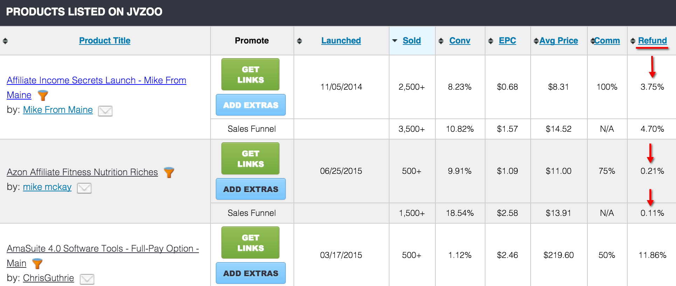Image resolution: width=676 pixels, height=286 pixels.
Task: Click sort arrows beside Refund header
Action: (x=633, y=41)
